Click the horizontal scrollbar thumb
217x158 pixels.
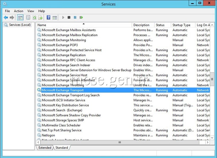(120, 142)
